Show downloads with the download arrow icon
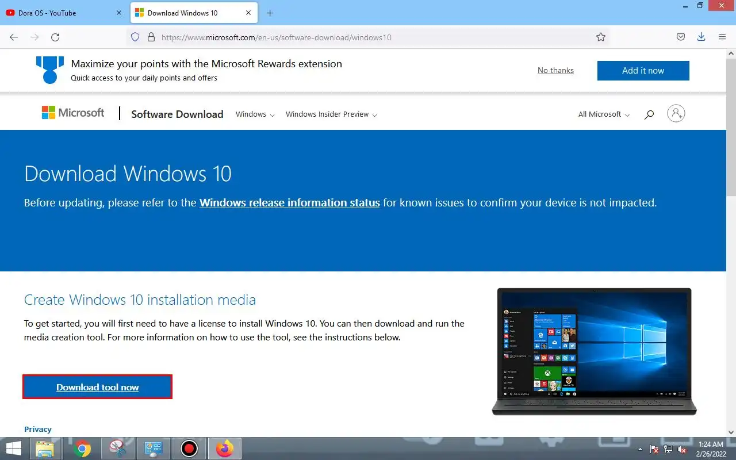This screenshot has width=736, height=460. 701,37
